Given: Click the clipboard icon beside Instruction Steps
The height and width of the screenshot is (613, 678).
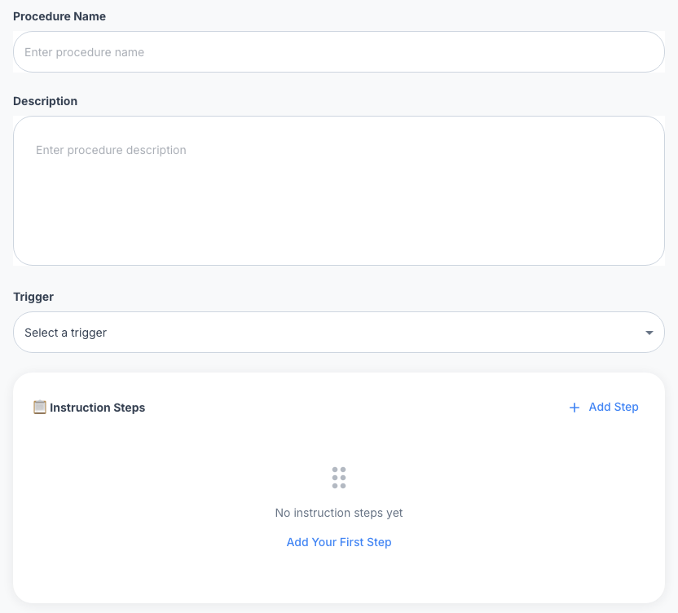Looking at the screenshot, I should pos(40,407).
